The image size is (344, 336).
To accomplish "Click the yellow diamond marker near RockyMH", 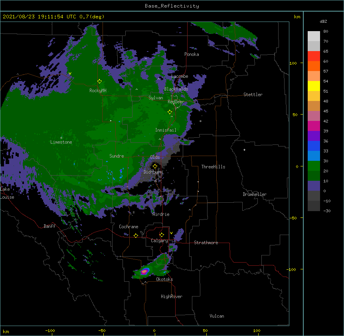I will click(x=99, y=81).
